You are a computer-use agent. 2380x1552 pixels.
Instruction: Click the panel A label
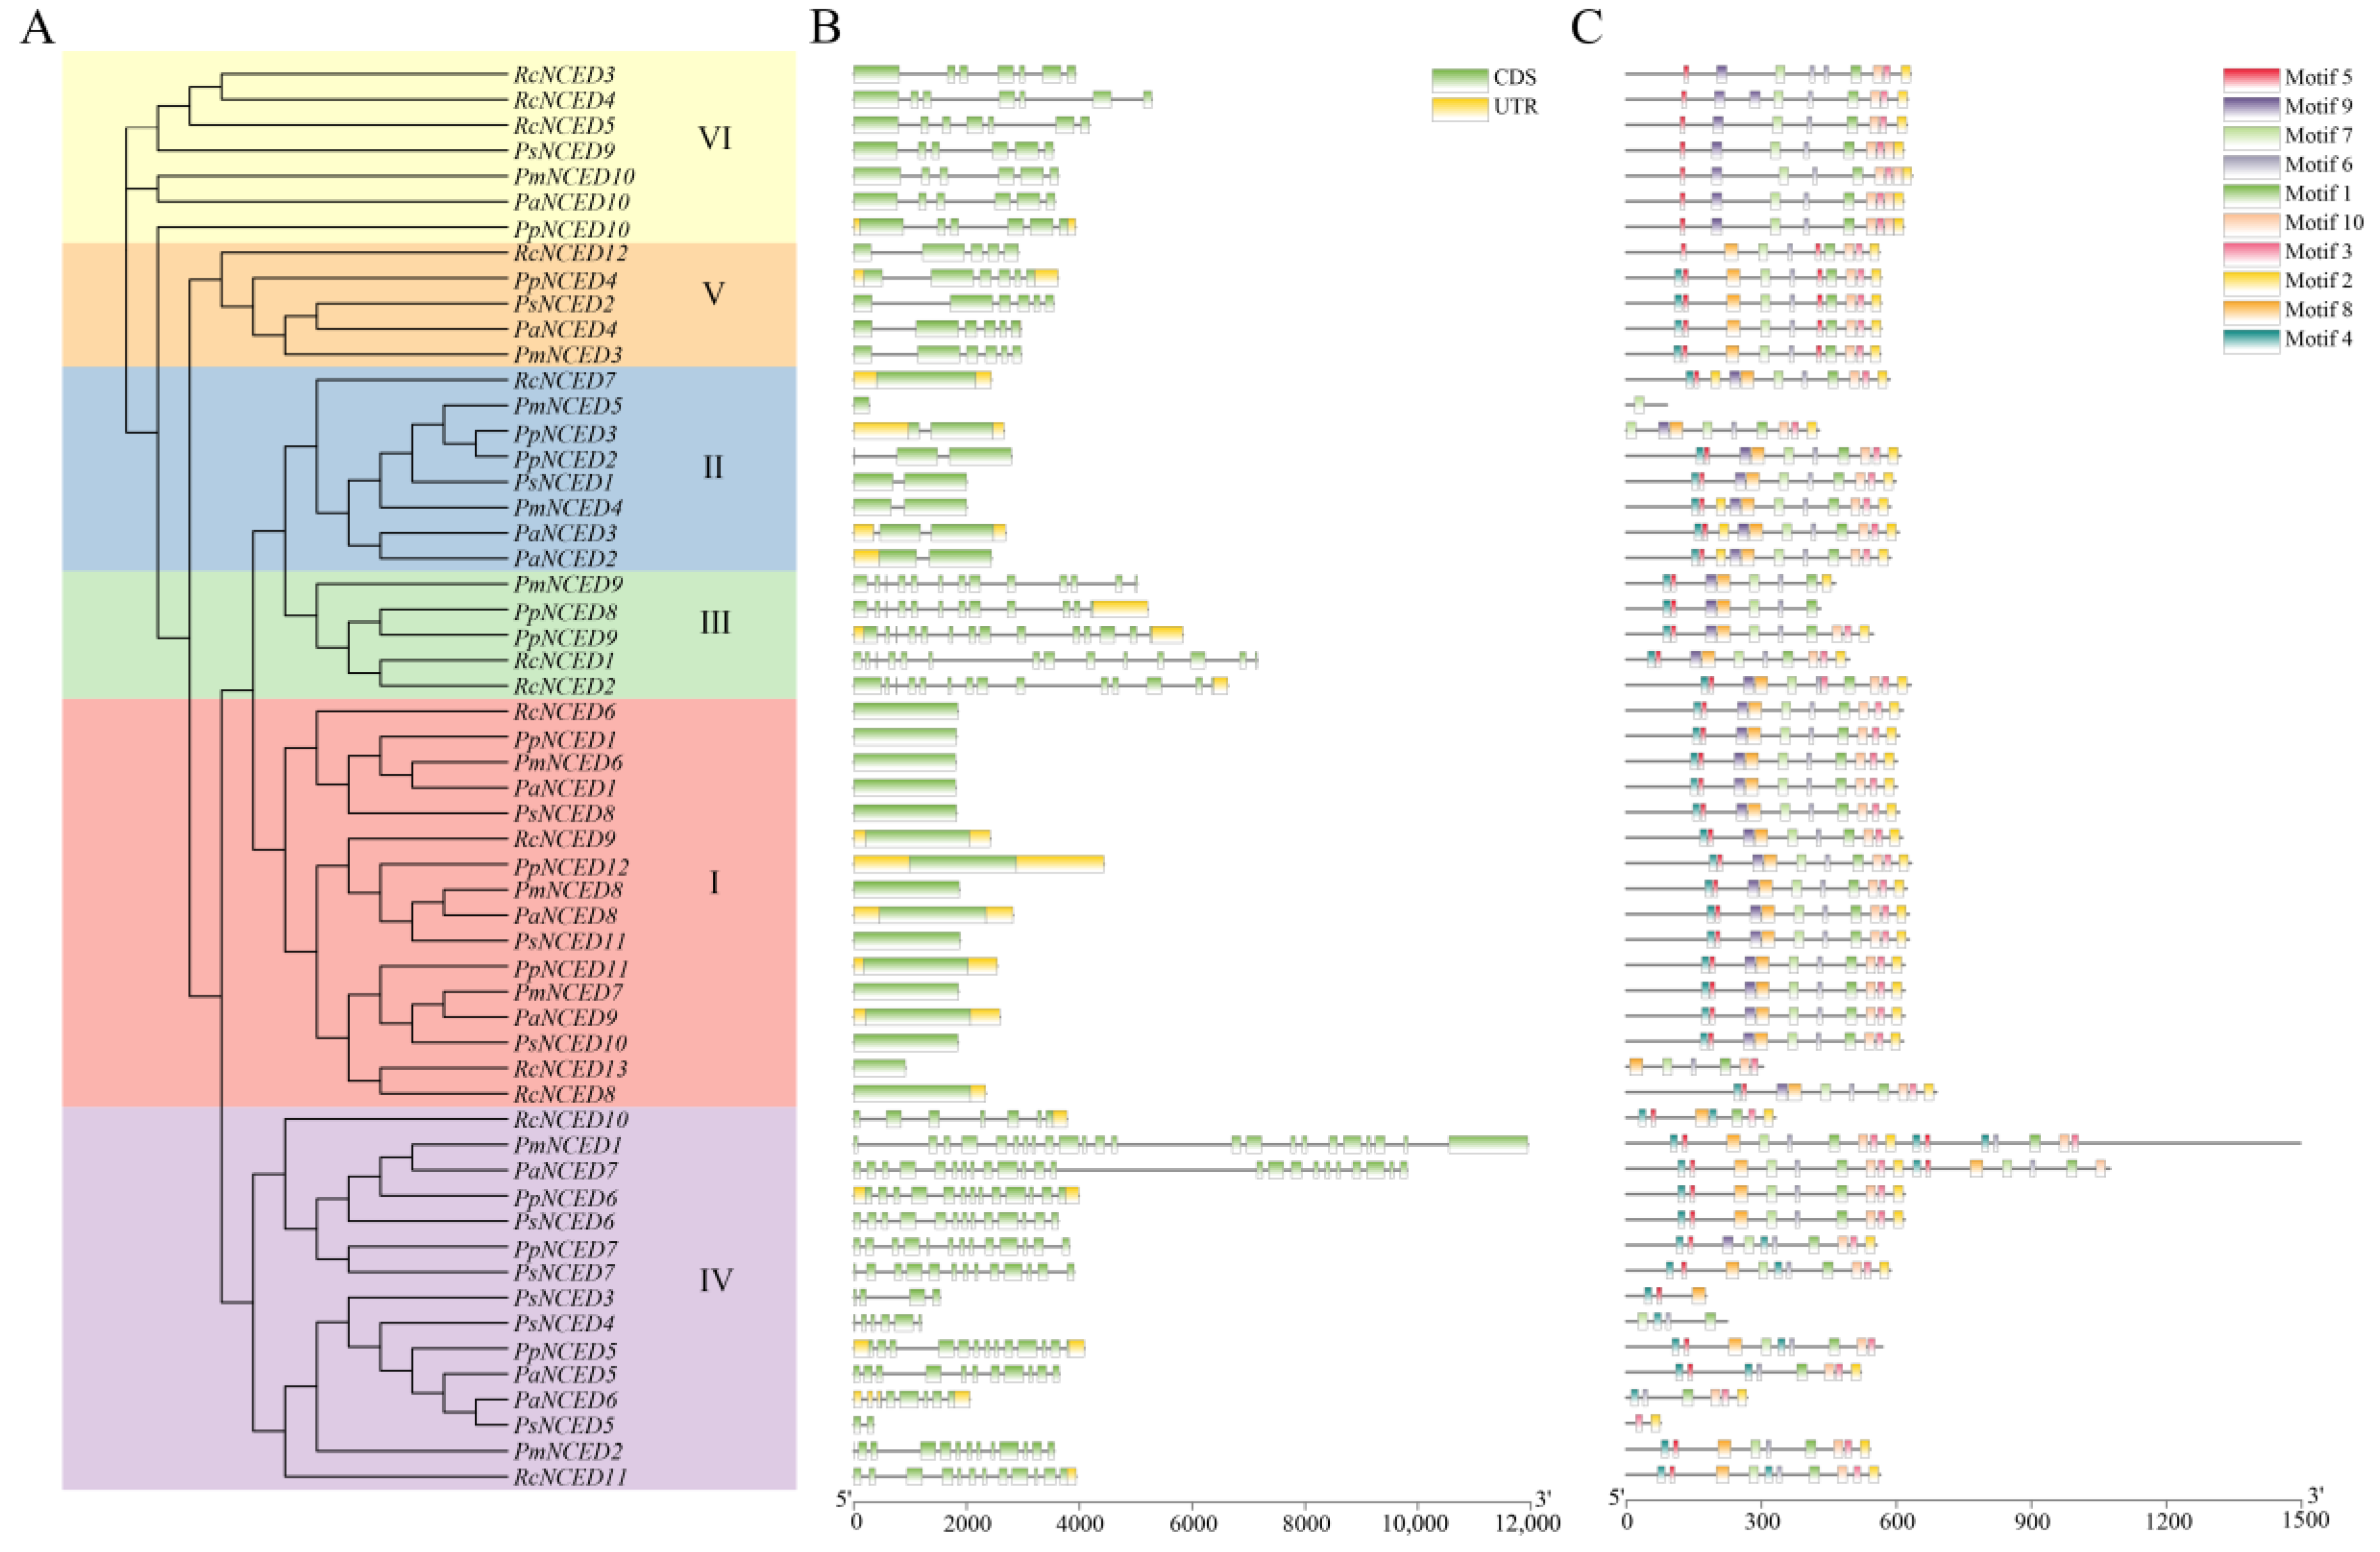click(x=38, y=28)
